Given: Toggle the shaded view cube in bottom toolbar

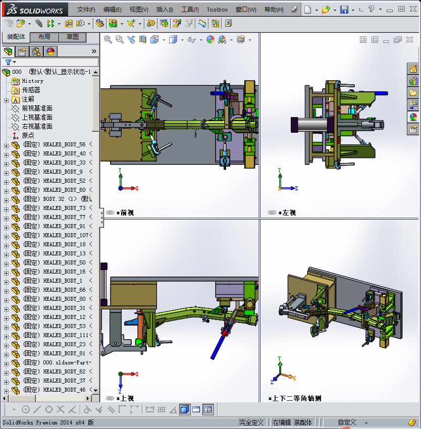Looking at the screenshot, I should point(185,410).
